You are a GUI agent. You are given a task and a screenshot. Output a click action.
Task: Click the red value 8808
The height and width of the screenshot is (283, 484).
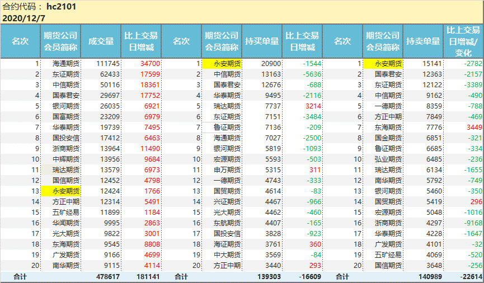click(152, 244)
